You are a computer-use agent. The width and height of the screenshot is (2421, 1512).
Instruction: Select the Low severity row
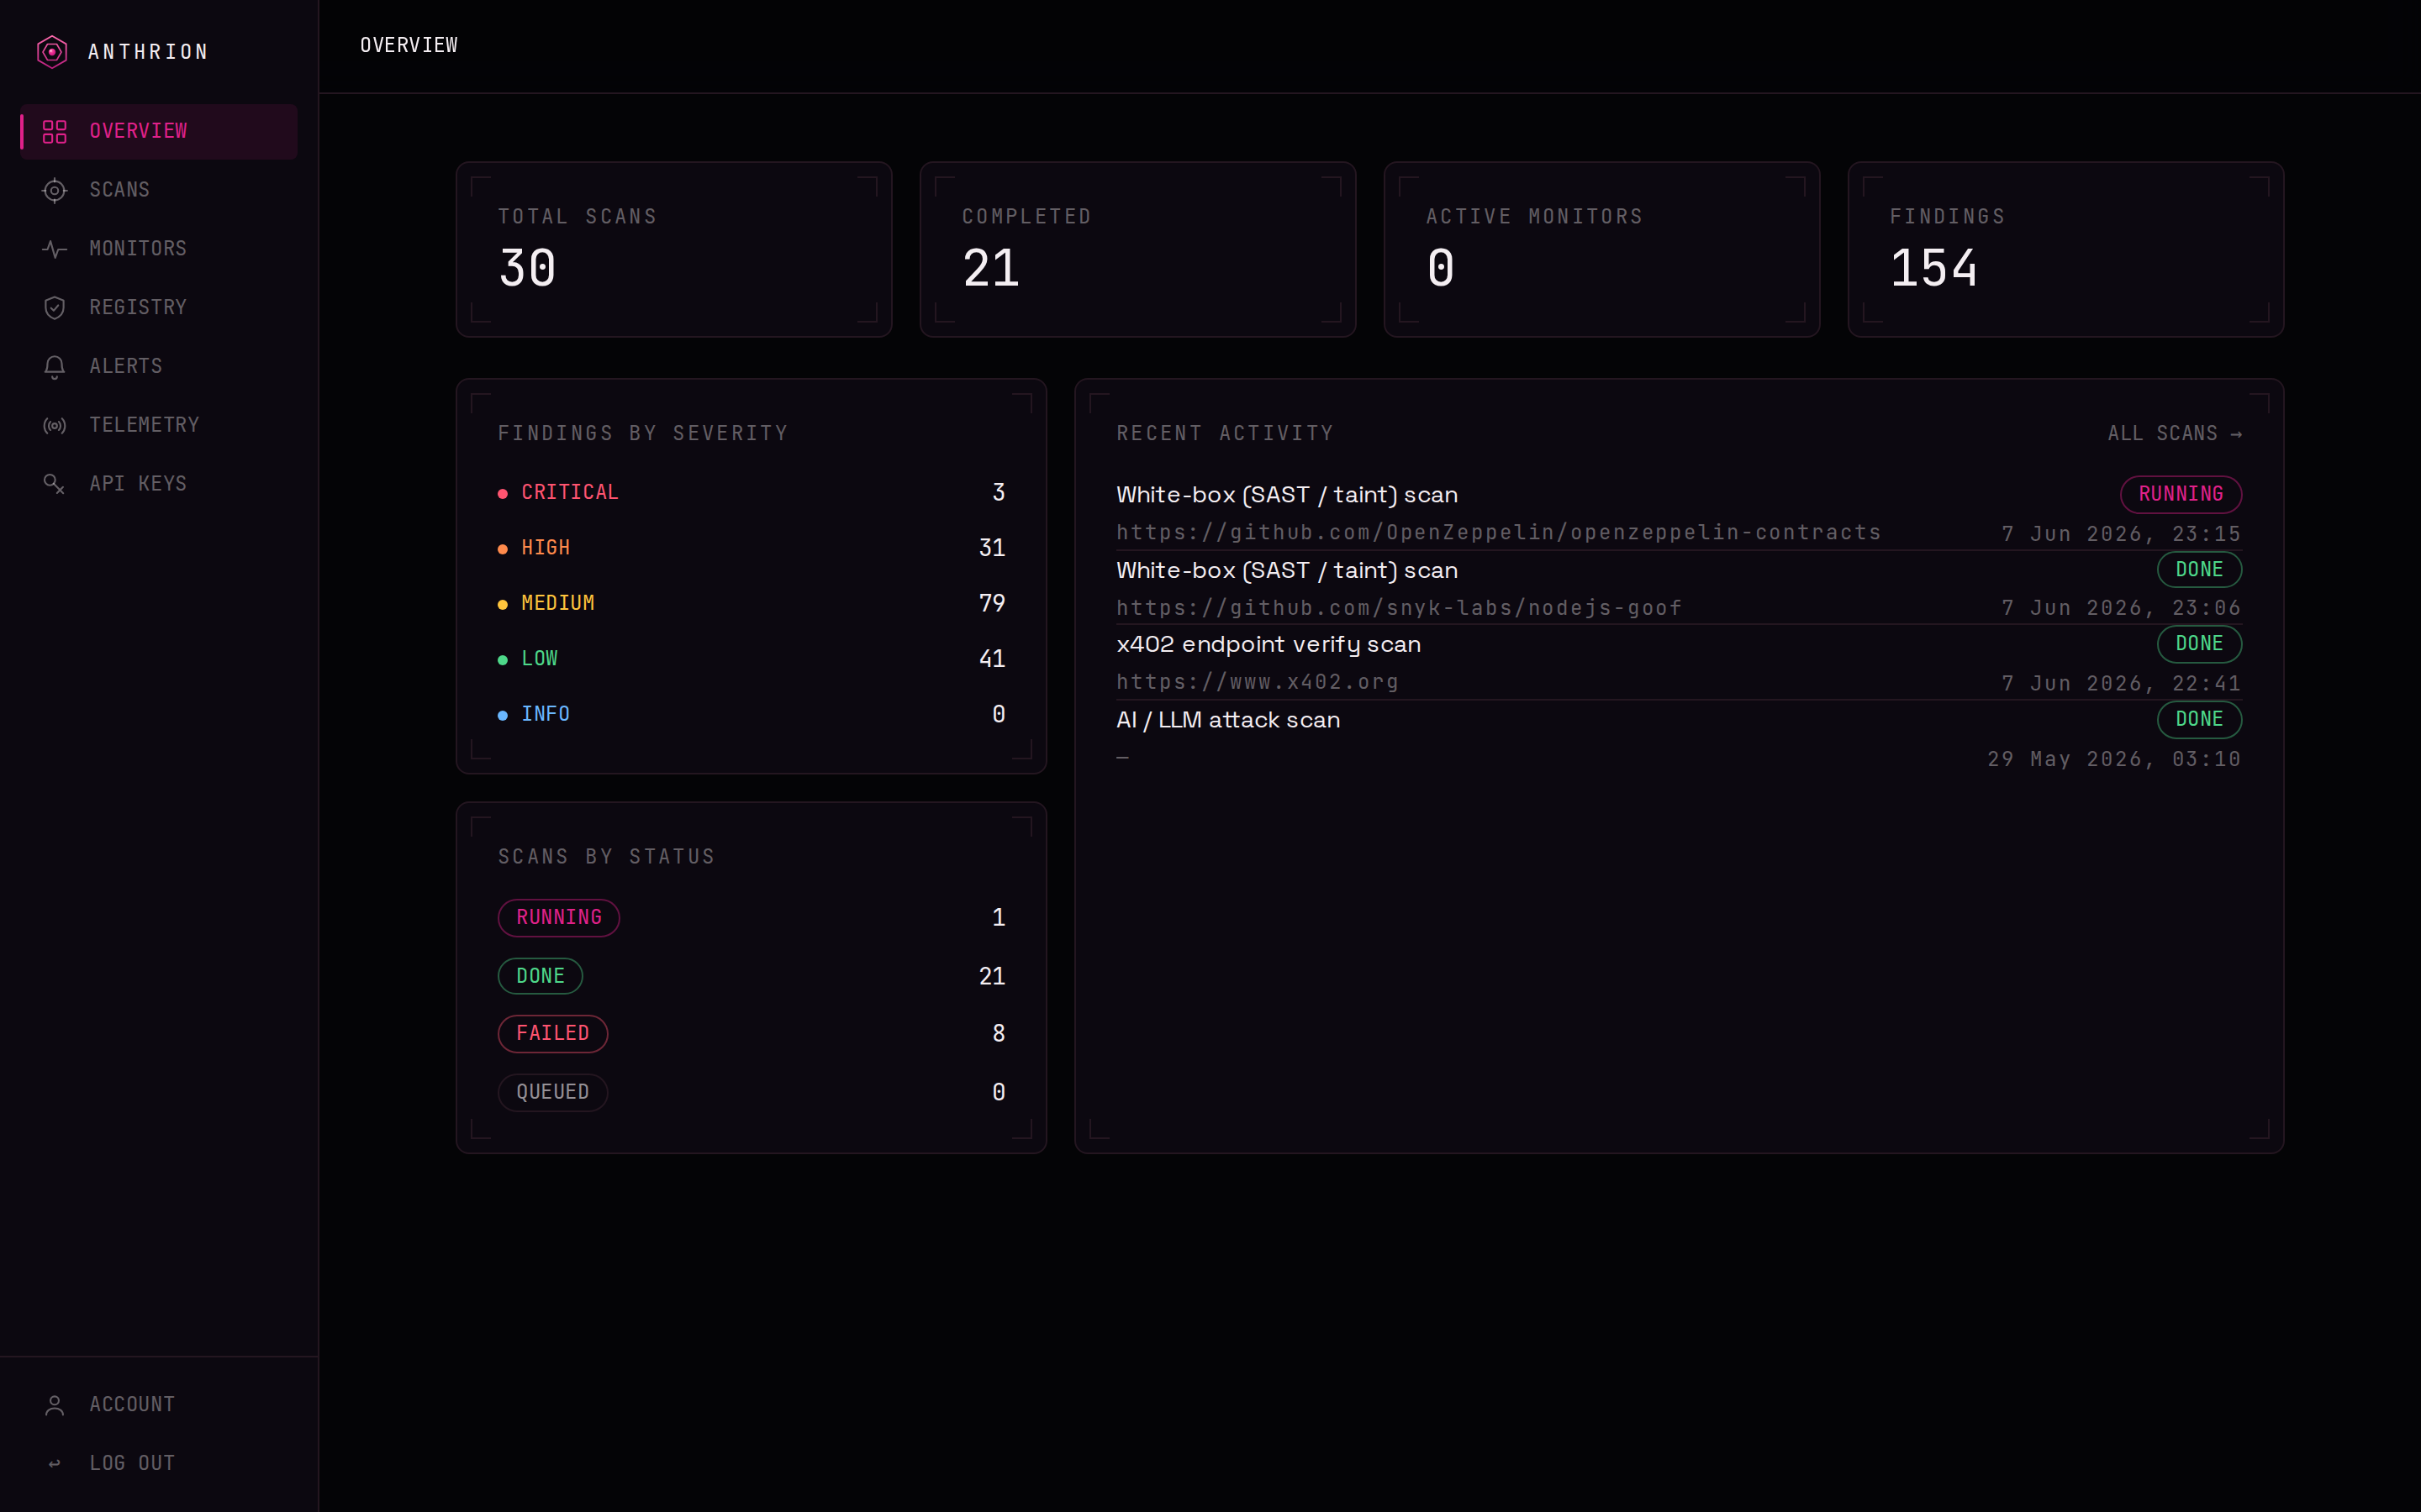(x=752, y=659)
